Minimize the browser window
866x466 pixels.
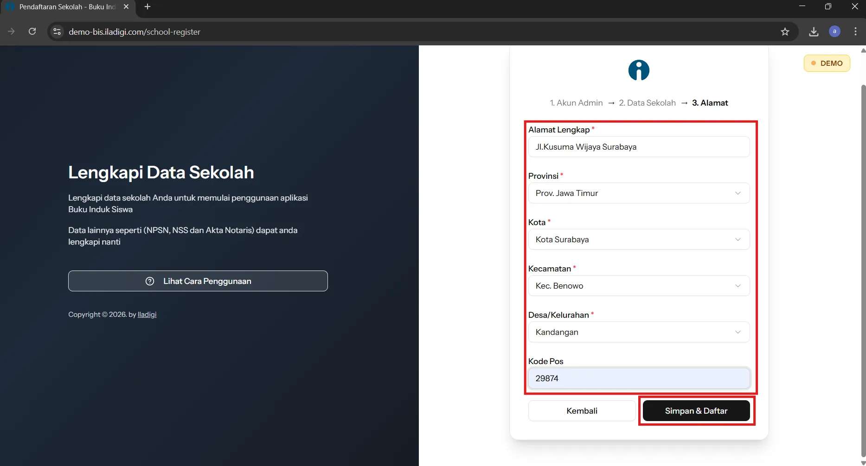coord(802,6)
